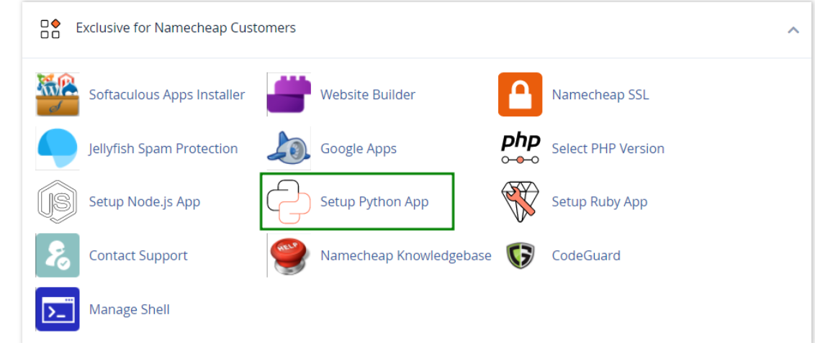Click the orange Namecheap SSL padlock icon
Image resolution: width=815 pixels, height=343 pixels.
click(521, 94)
